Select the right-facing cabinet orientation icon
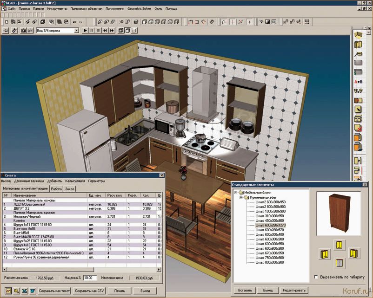The width and height of the screenshot is (373, 298). (354, 253)
